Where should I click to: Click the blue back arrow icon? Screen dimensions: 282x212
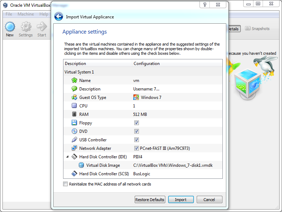point(59,17)
